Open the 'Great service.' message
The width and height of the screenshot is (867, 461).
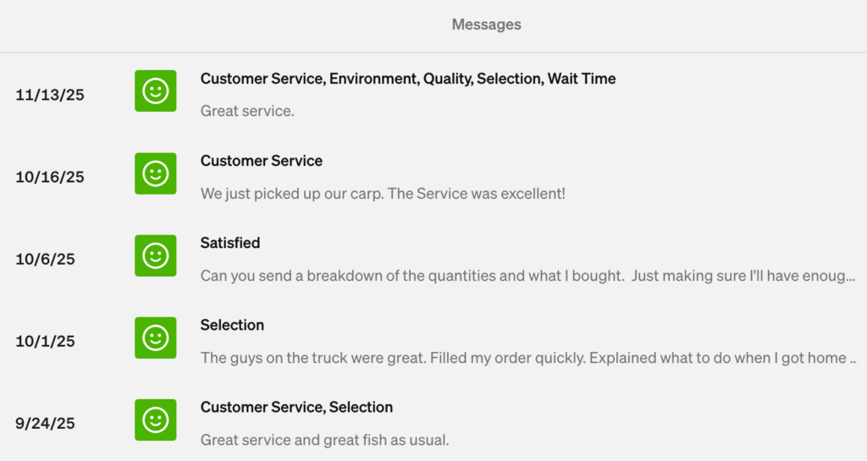point(247,111)
